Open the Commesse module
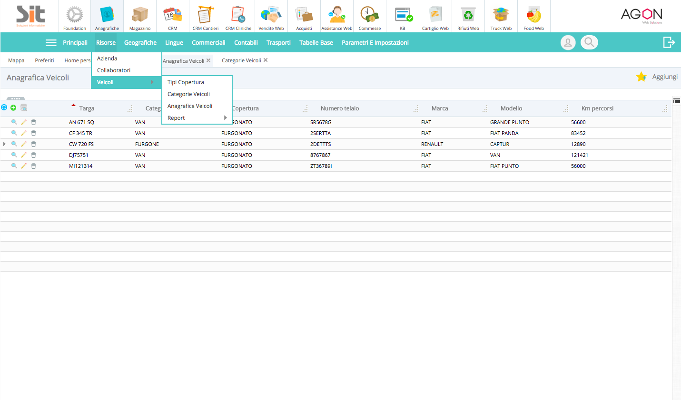The height and width of the screenshot is (400, 681). coord(370,17)
